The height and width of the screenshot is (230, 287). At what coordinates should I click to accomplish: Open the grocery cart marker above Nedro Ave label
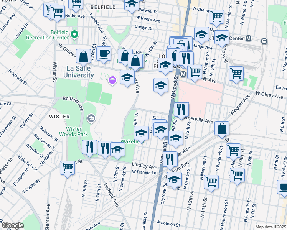point(76,4)
